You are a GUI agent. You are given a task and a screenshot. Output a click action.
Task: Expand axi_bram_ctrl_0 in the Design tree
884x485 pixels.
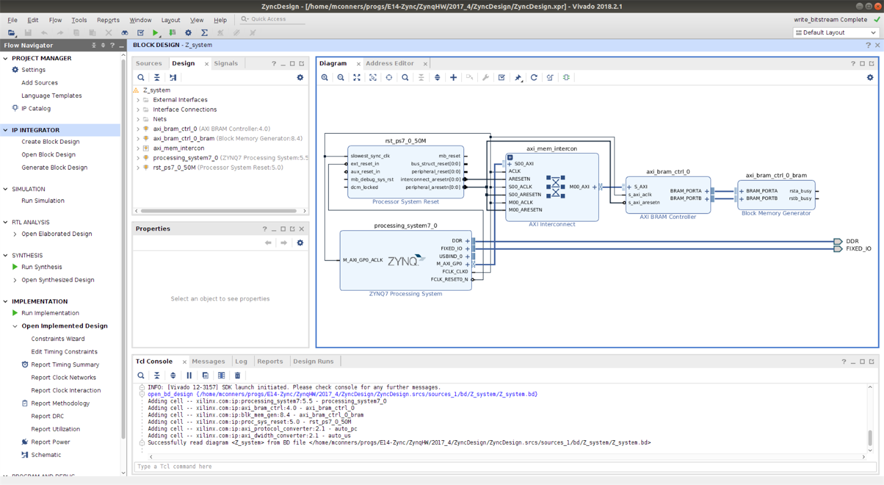[138, 129]
